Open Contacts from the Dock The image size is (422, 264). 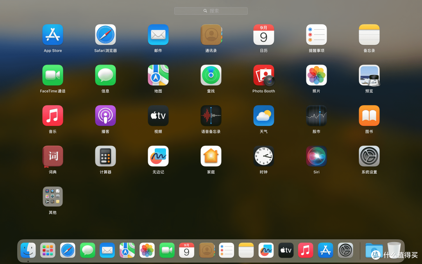coord(207,250)
